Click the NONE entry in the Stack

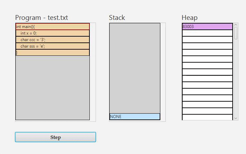pyautogui.click(x=135, y=117)
